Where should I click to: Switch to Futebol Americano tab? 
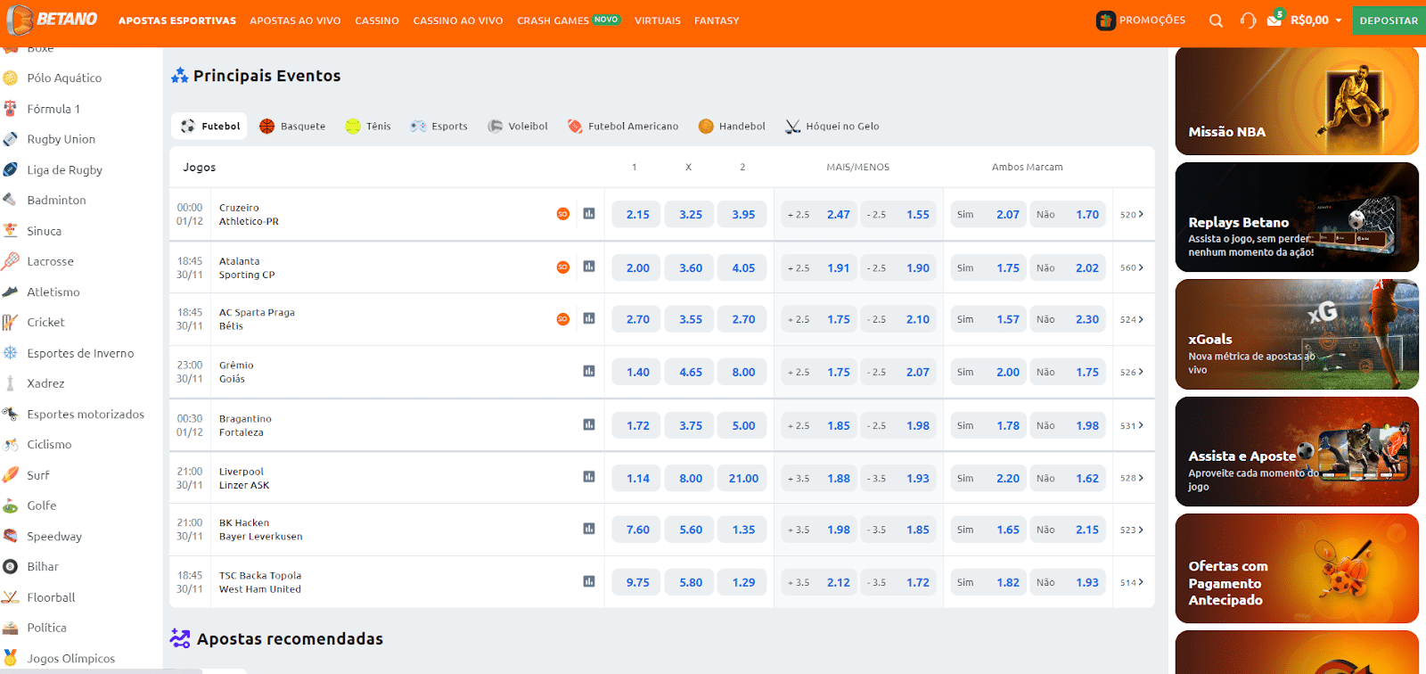[623, 127]
